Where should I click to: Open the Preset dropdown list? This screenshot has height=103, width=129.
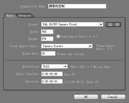click(72, 24)
